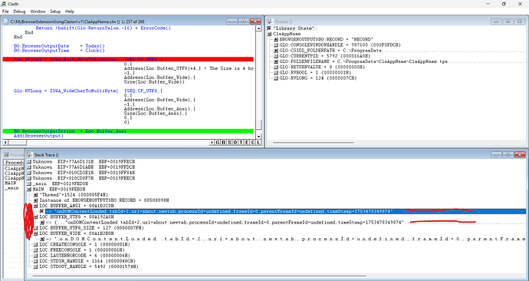Click the T button in source window

(x=241, y=143)
